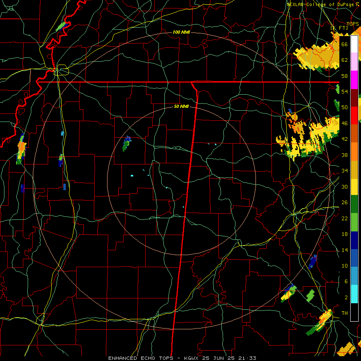
Task: Select the legend value 2
Action: [x=346, y=298]
